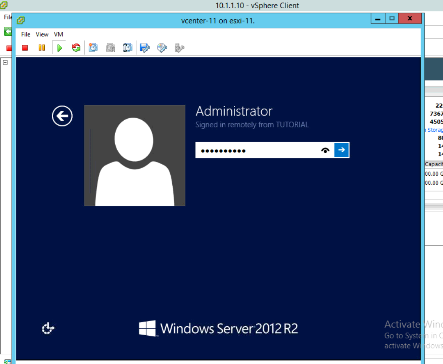Open the File menu of the console window
Viewport: 443px width, 364px height.
[25, 34]
